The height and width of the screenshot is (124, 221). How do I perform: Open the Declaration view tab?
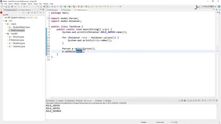point(70,101)
